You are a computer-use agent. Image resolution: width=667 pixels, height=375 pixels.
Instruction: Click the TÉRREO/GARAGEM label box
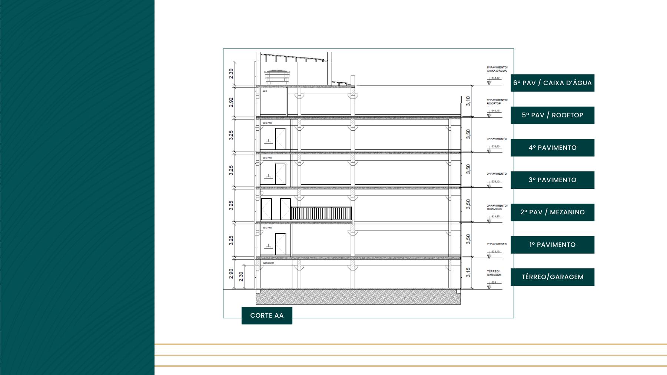tap(552, 277)
